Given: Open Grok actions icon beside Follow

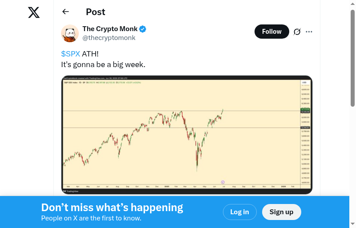Looking at the screenshot, I should (x=297, y=32).
